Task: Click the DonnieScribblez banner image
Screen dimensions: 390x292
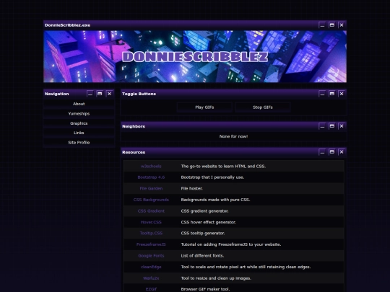Action: pyautogui.click(x=195, y=56)
